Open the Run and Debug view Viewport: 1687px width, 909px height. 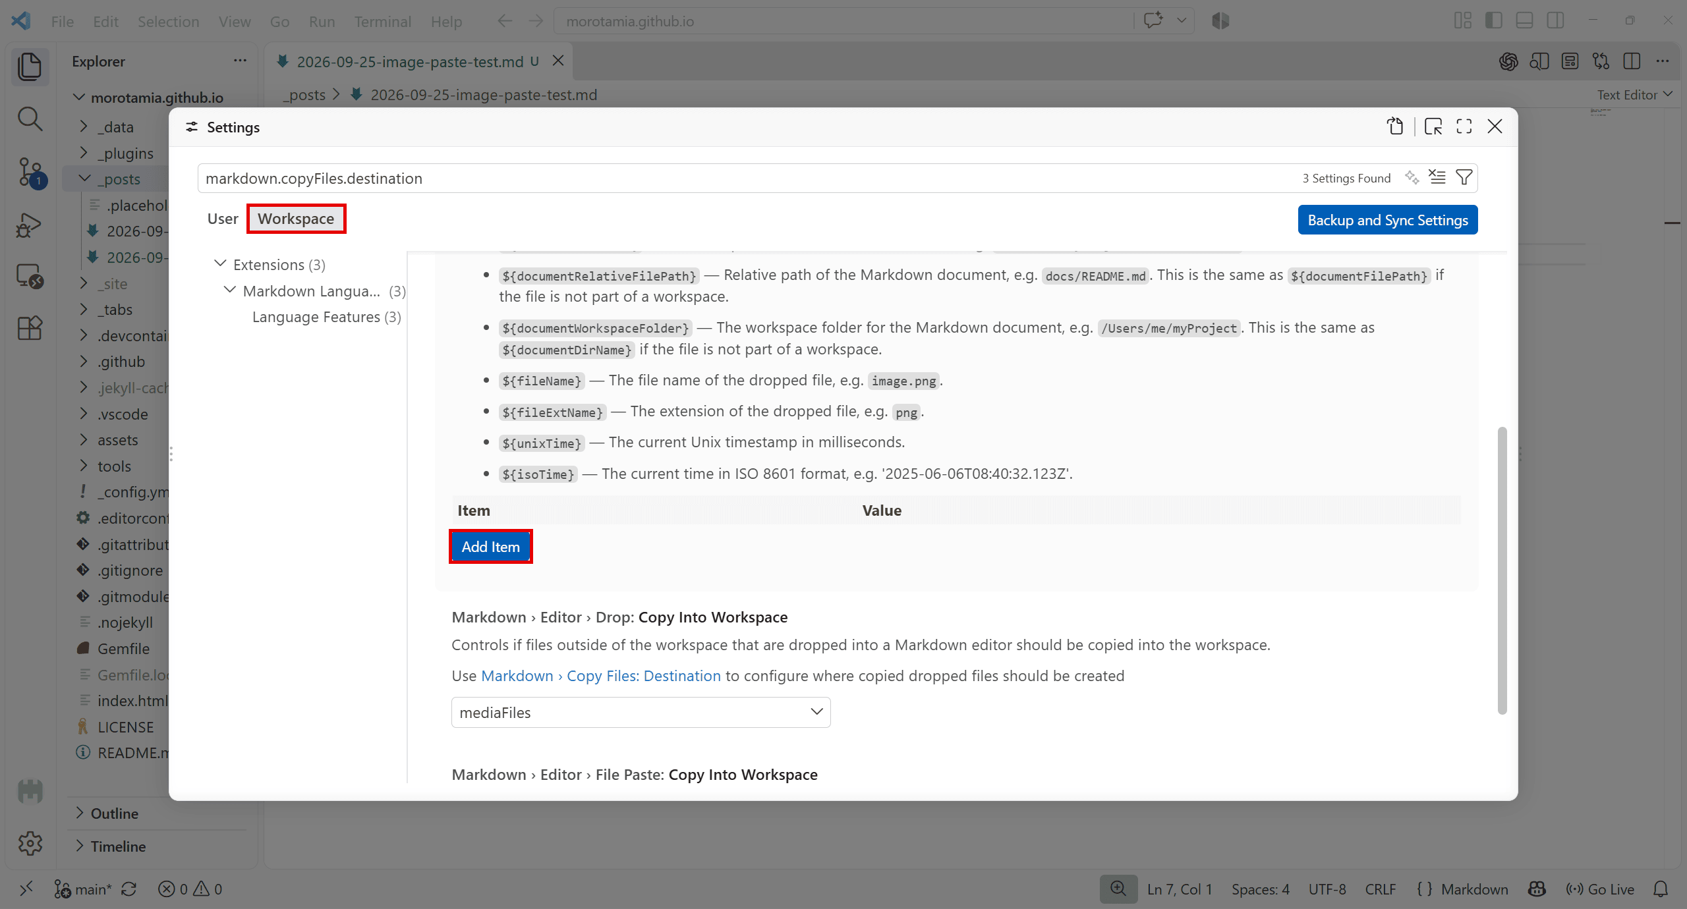click(x=30, y=225)
